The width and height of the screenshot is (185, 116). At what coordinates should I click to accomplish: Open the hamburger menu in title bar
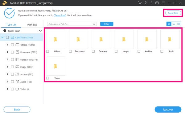pos(163,3)
